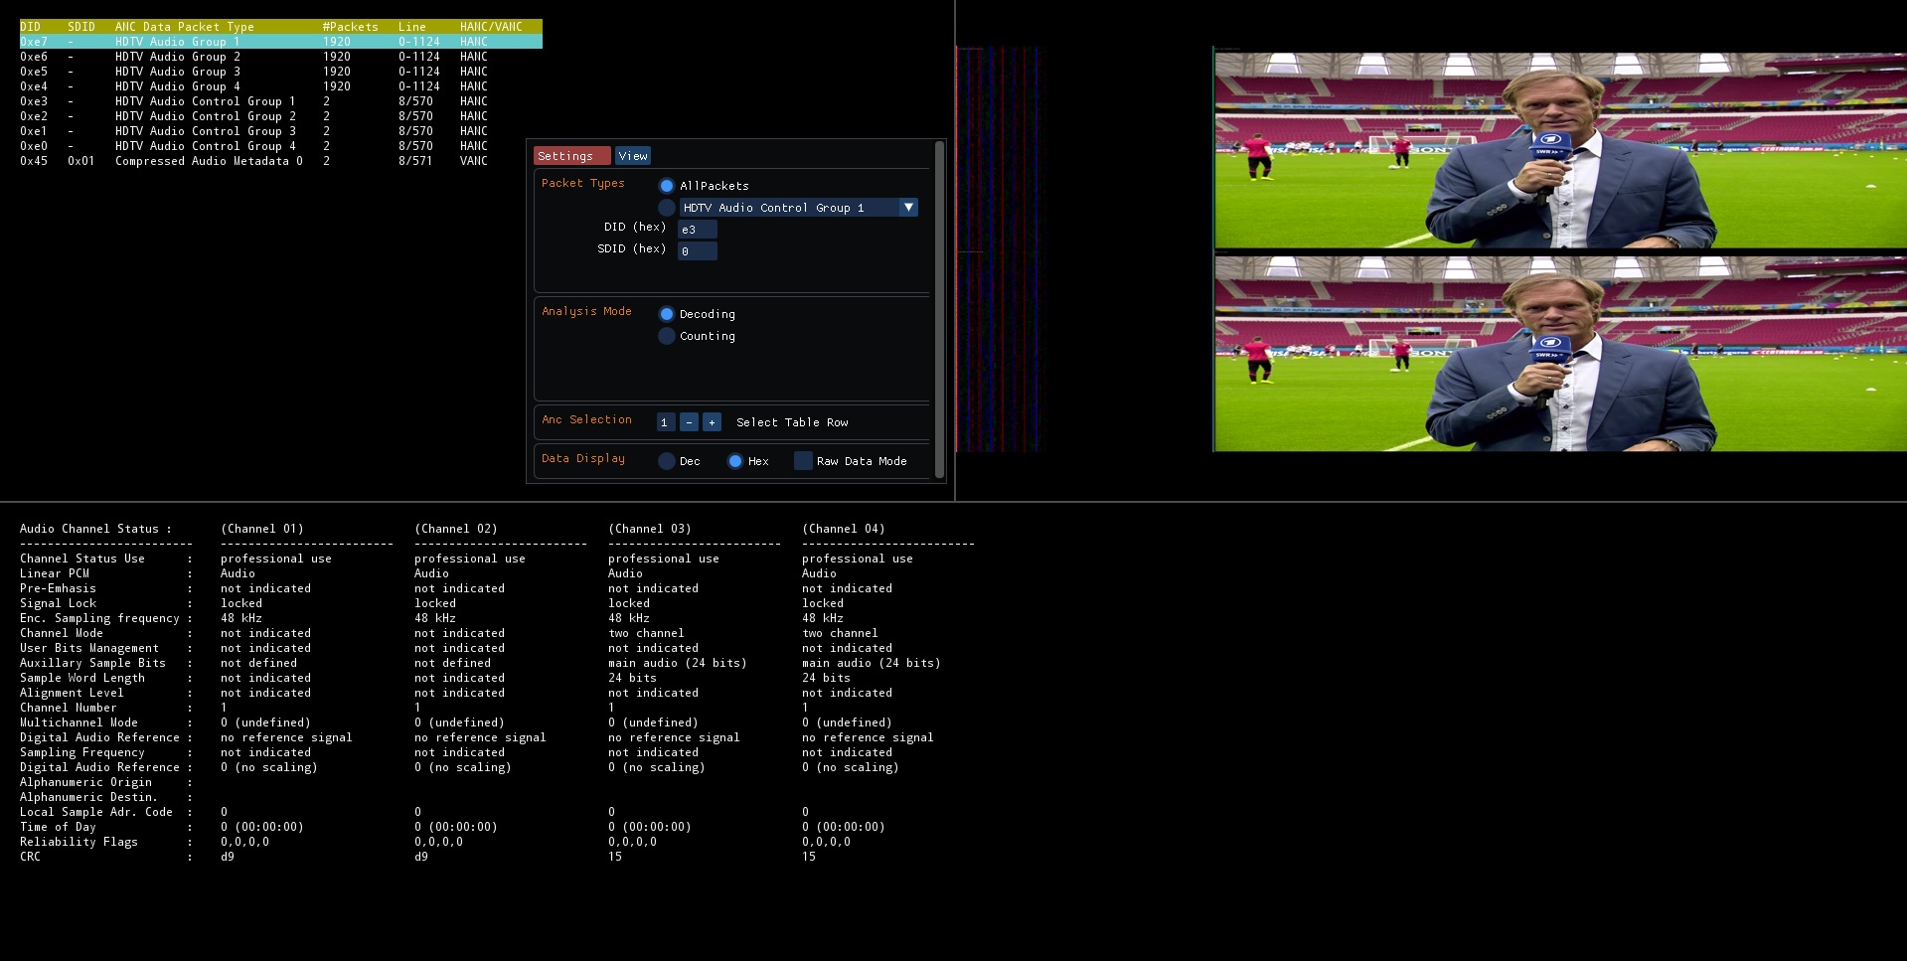Select the Dec data display option
Viewport: 1907px width, 961px height.
667,461
